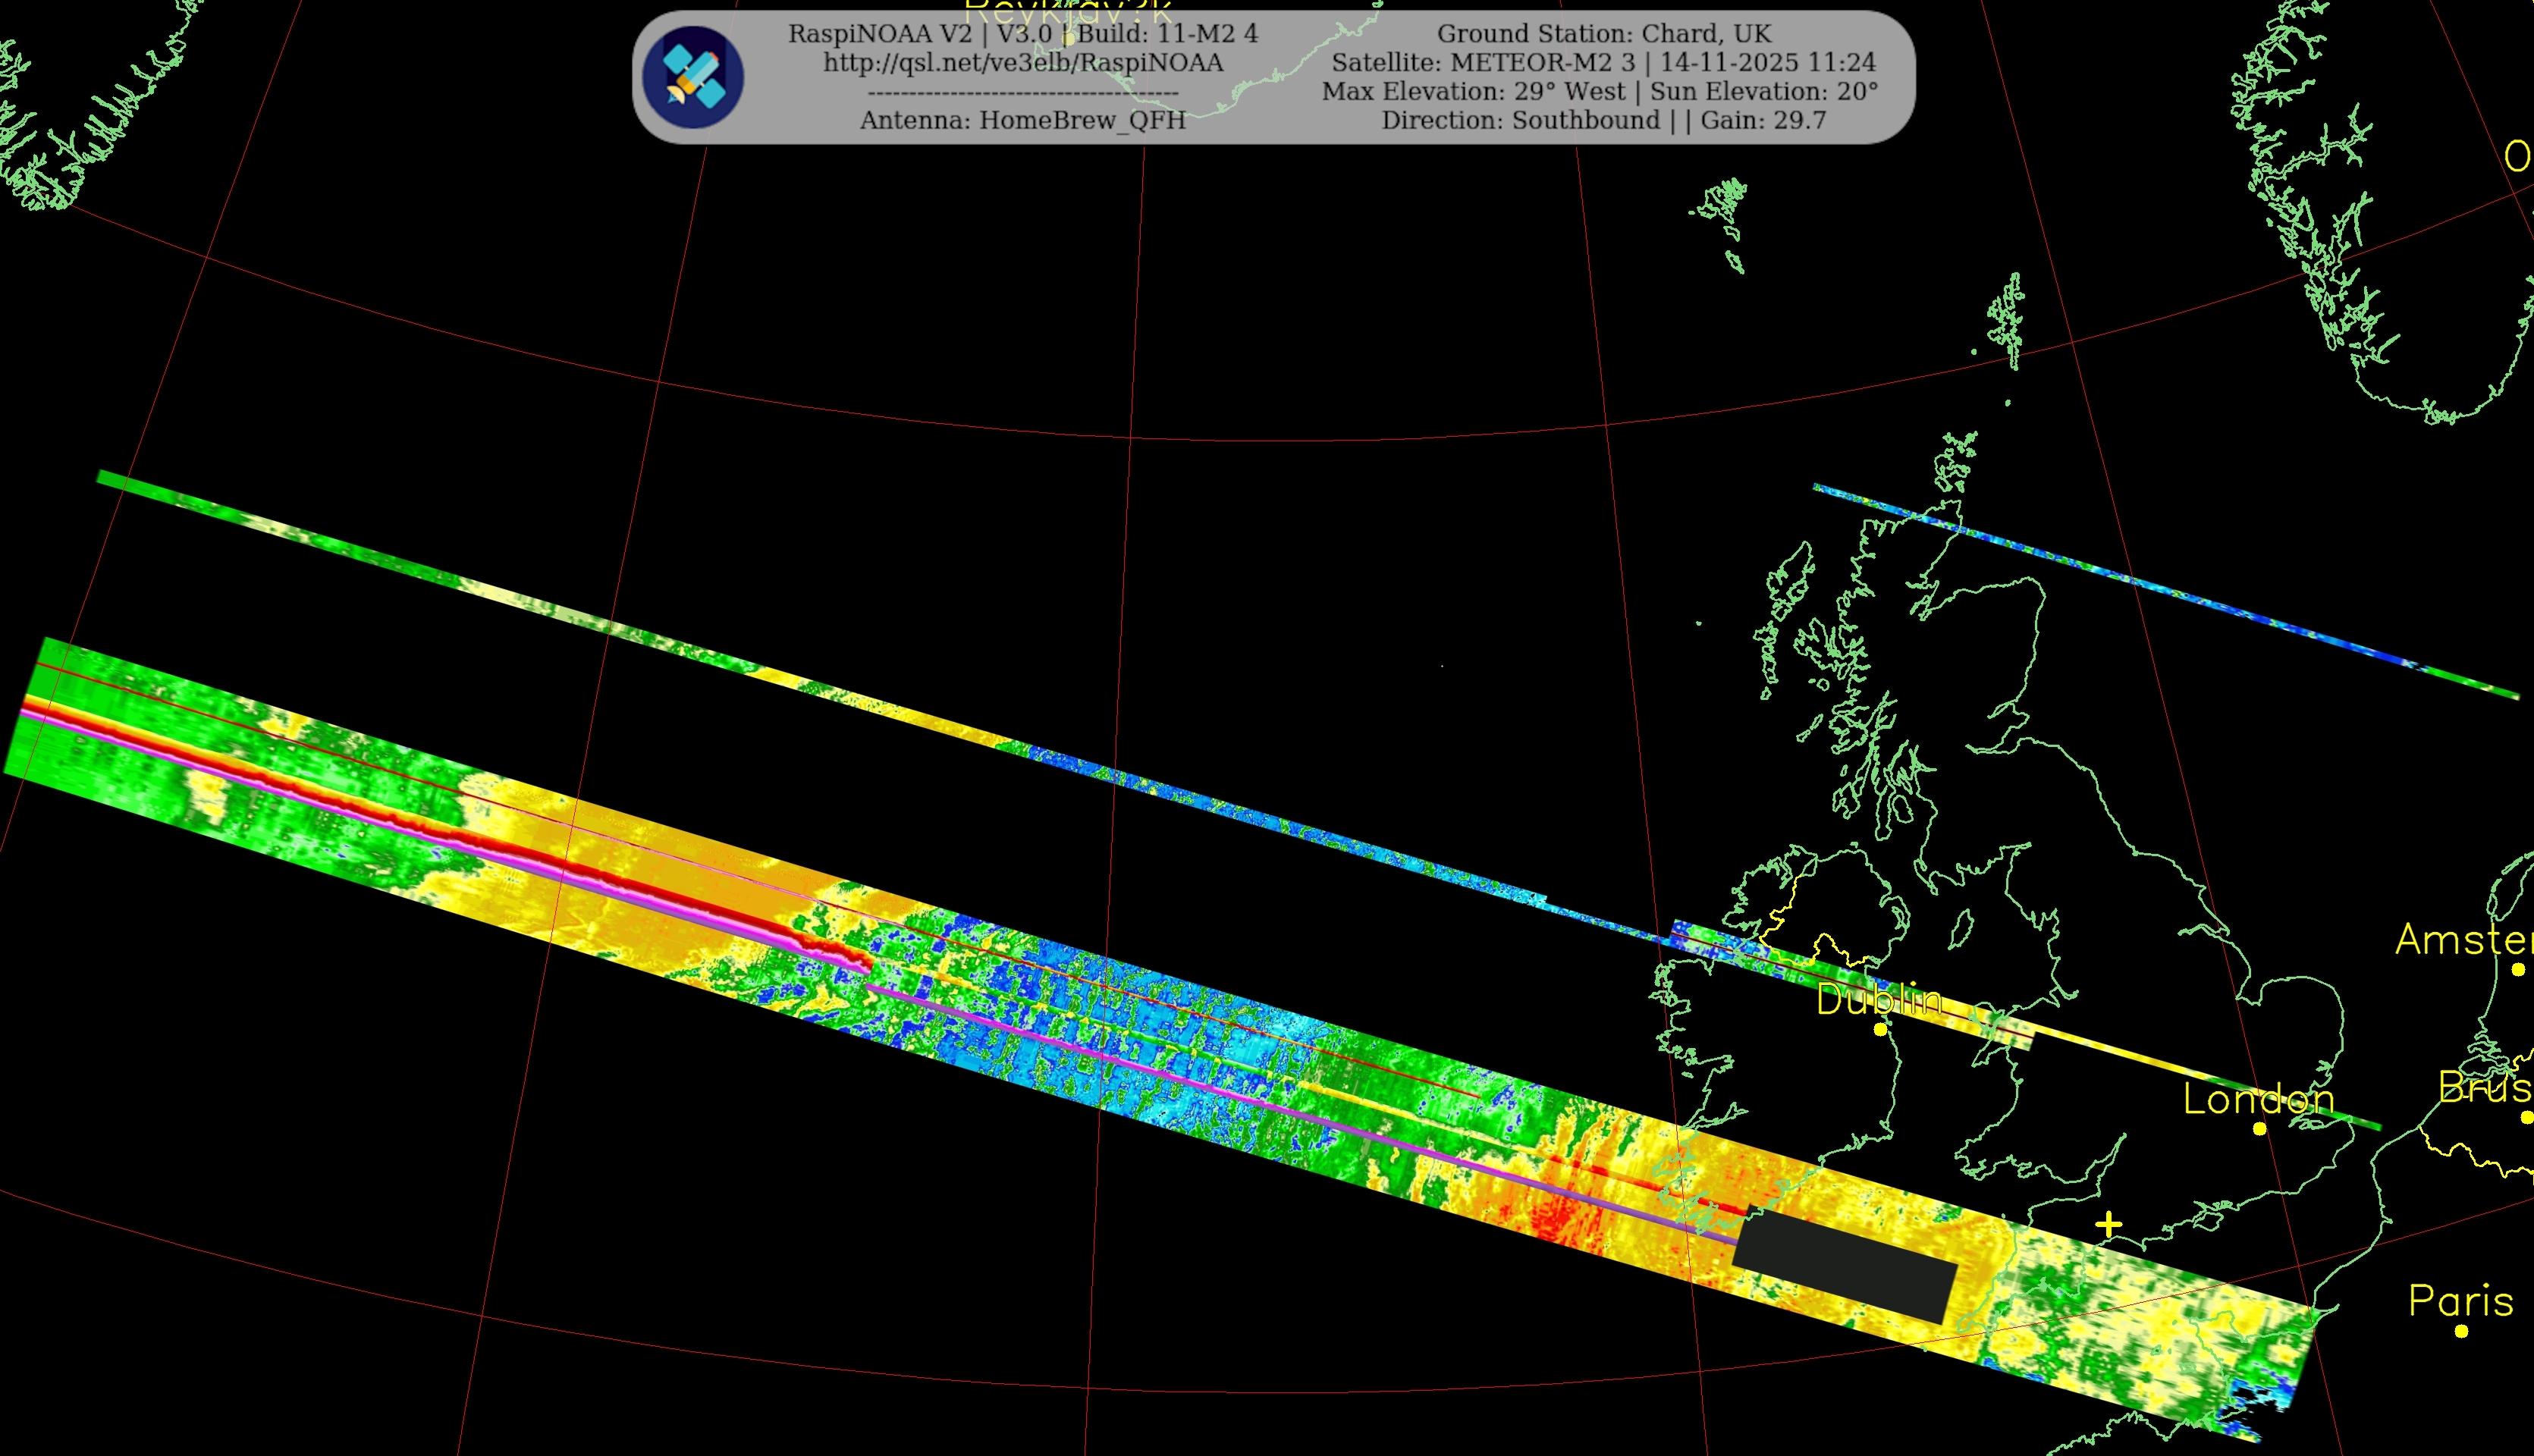Click the Amsterdam city label

[x=2464, y=940]
